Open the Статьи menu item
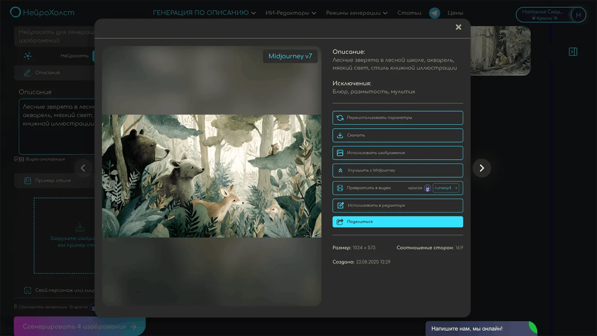The height and width of the screenshot is (336, 597). coord(409,13)
